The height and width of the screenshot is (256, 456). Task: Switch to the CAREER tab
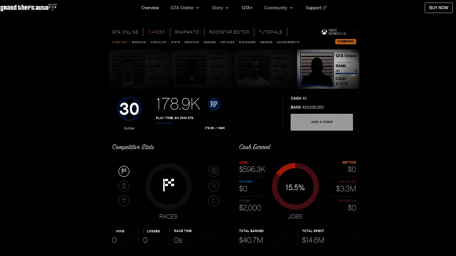click(x=157, y=32)
